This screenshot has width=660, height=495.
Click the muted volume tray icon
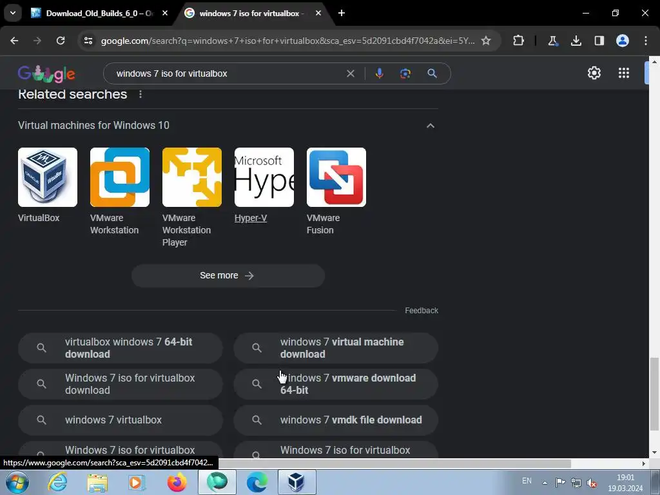(x=592, y=483)
